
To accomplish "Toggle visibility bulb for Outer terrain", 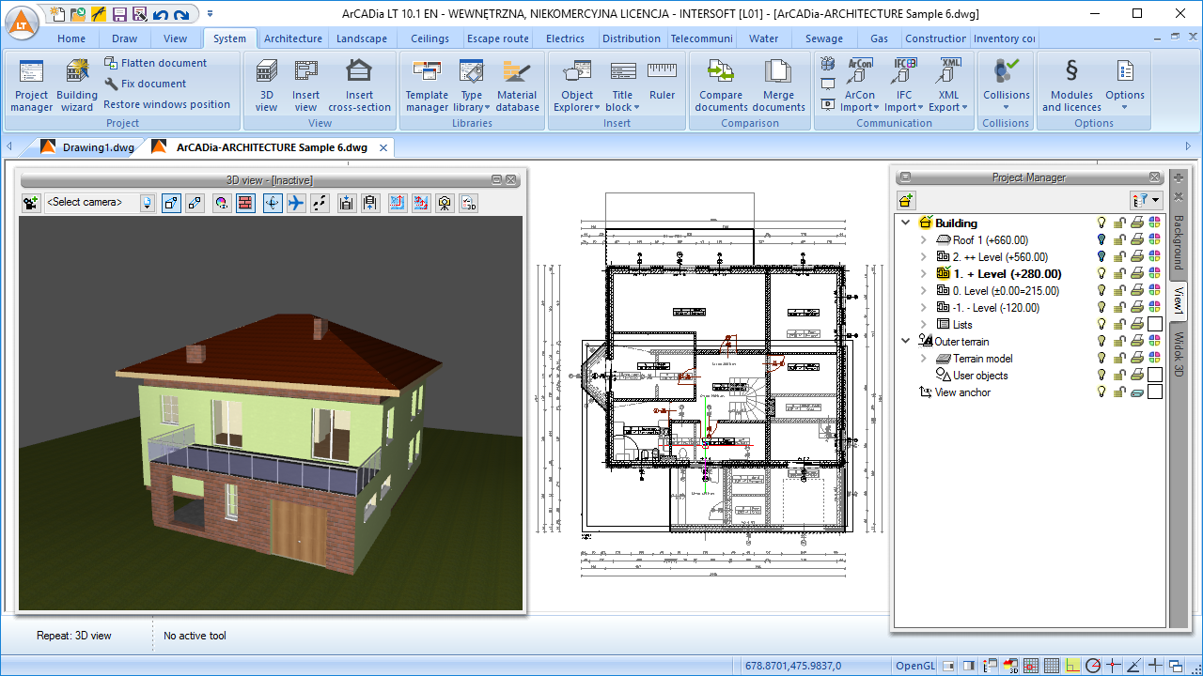I will coord(1101,342).
